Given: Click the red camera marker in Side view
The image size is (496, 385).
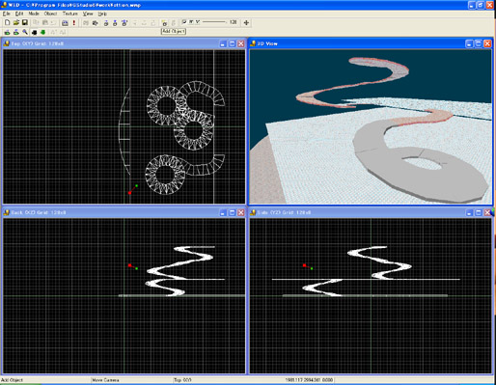Looking at the screenshot, I should pos(304,265).
